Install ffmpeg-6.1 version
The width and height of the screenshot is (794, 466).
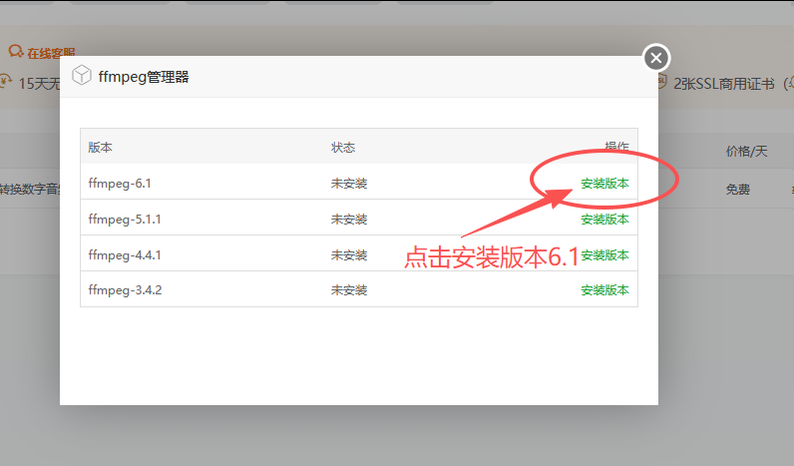tap(604, 184)
